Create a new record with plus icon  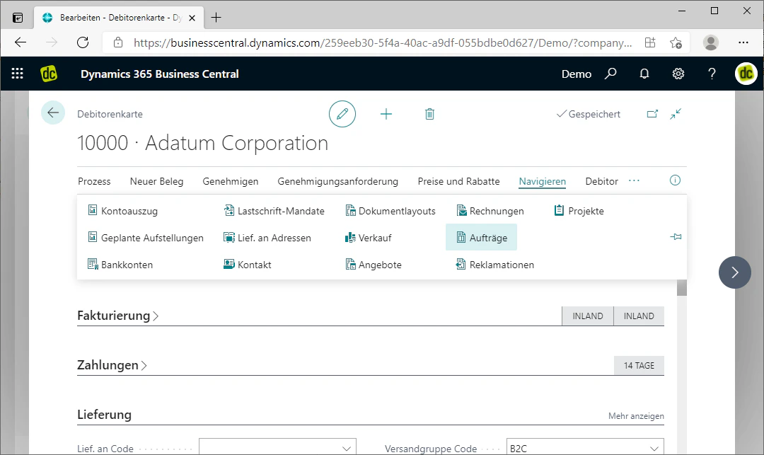coord(386,114)
